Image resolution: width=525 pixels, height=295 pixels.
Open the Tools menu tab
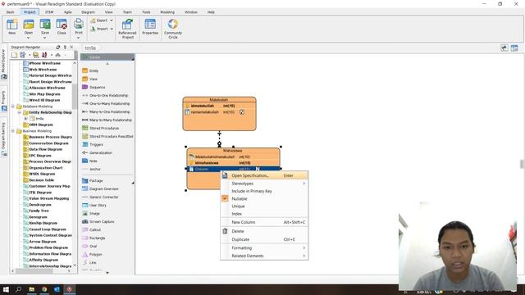(146, 12)
